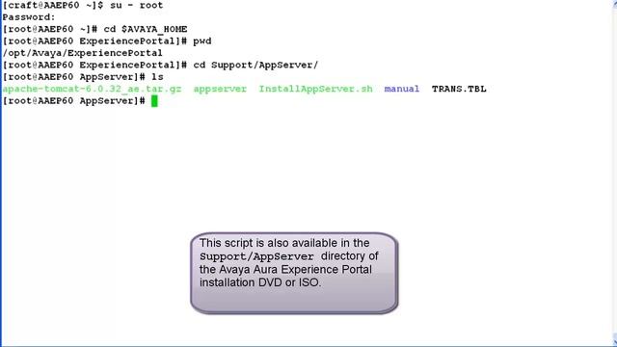Select InstallAppServer.sh in the ls output
The height and width of the screenshot is (347, 617).
[x=315, y=89]
